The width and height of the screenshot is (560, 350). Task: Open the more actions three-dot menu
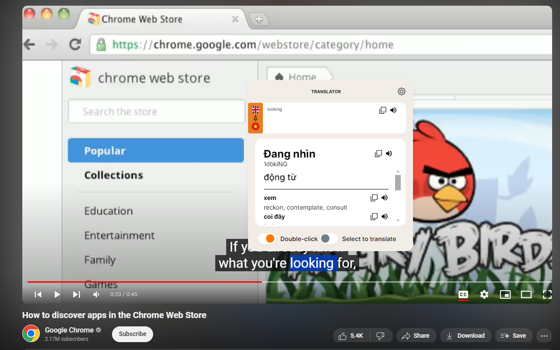(x=544, y=336)
